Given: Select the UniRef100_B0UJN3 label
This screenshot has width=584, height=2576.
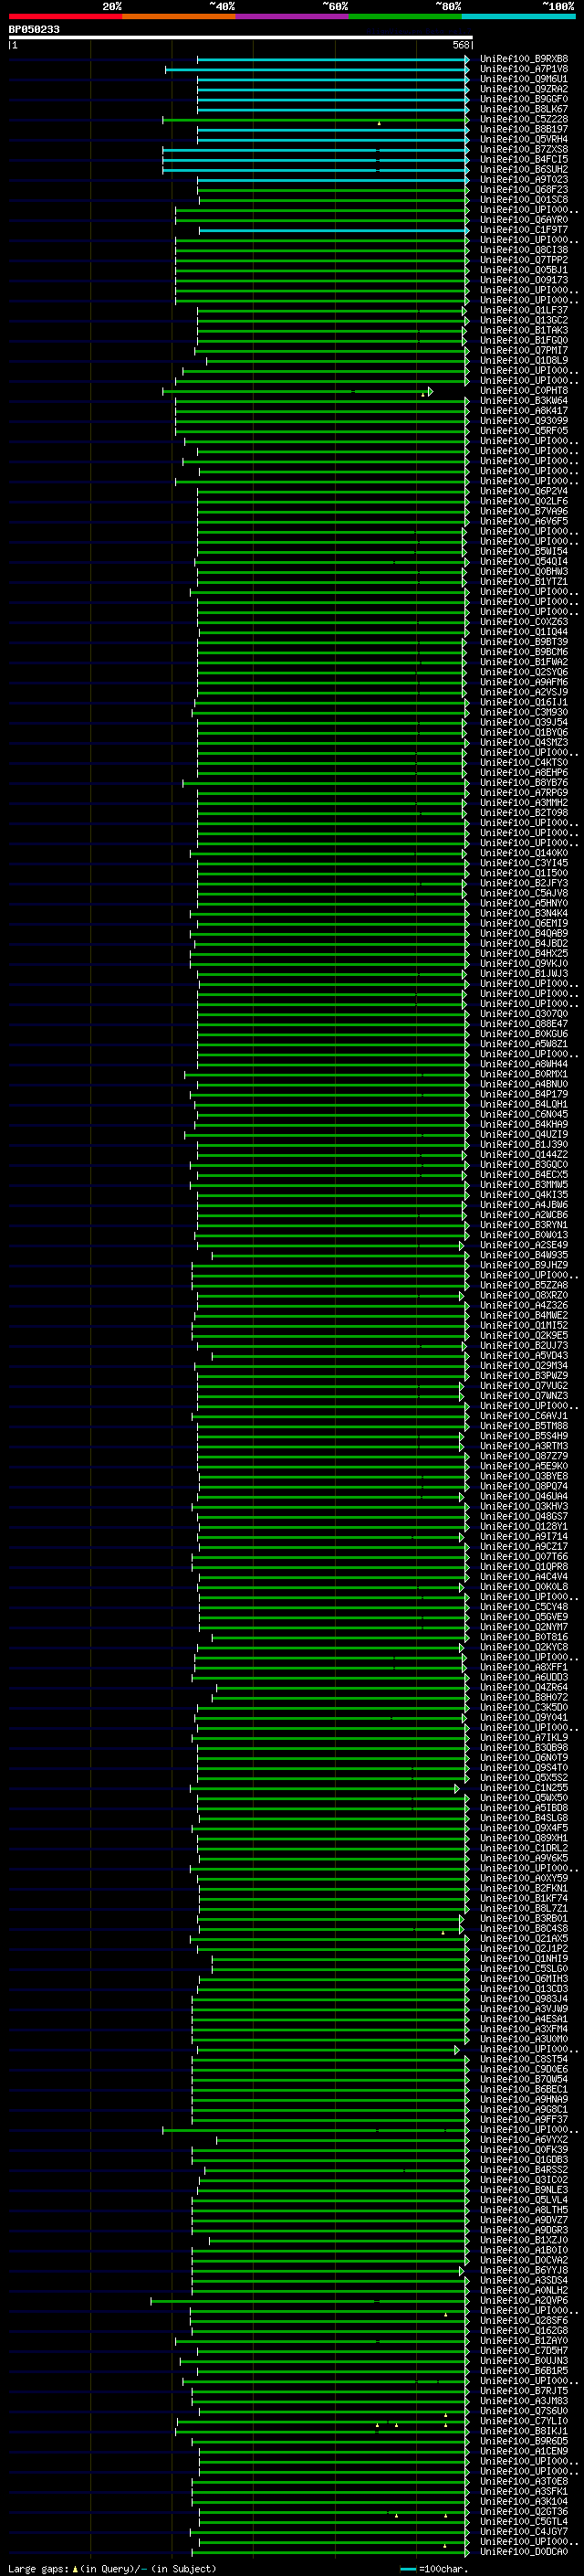Looking at the screenshot, I should (x=523, y=2360).
